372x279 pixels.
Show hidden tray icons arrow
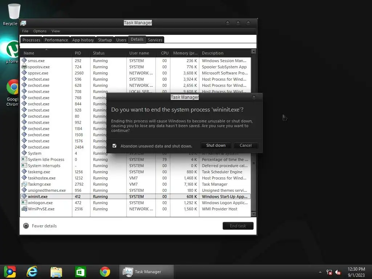[320, 272]
